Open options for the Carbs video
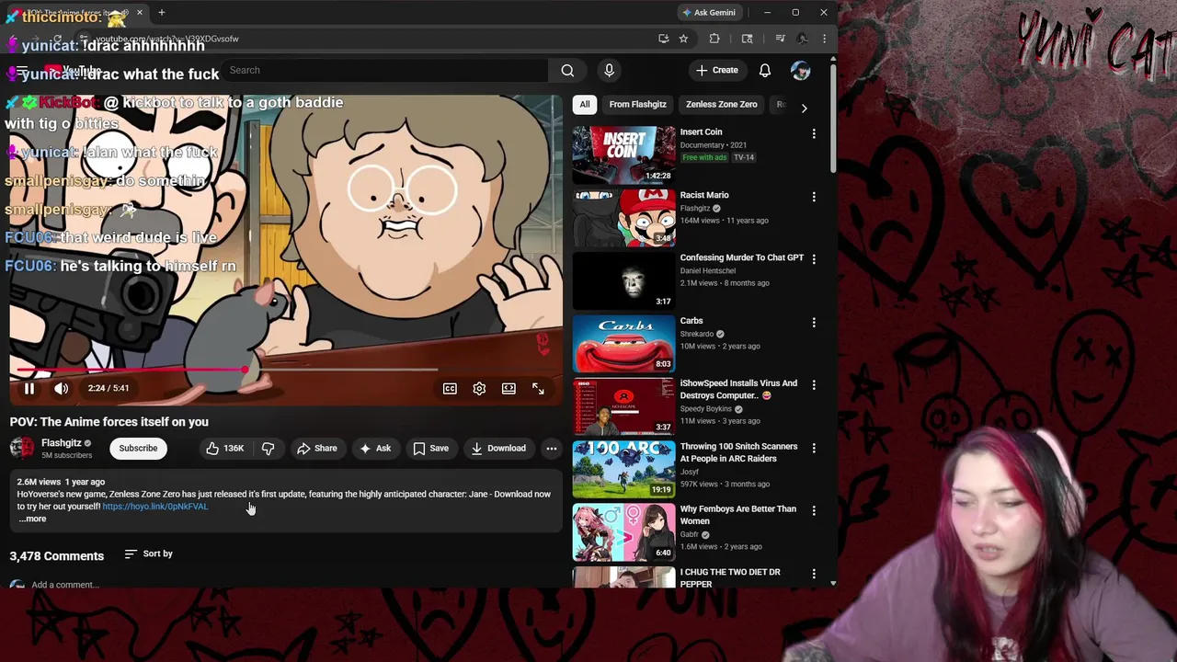 (x=814, y=323)
